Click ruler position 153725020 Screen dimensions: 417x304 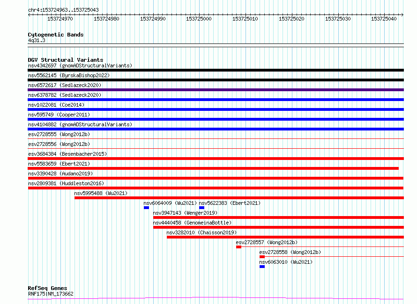tap(291, 19)
